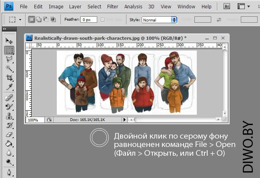Click the vertical scrollbar down arrow
Image resolution: width=260 pixels, height=178 pixels.
(225, 113)
